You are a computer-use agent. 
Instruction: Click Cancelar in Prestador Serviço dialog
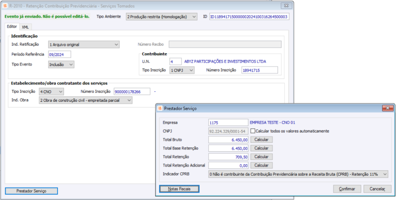pyautogui.click(x=377, y=189)
